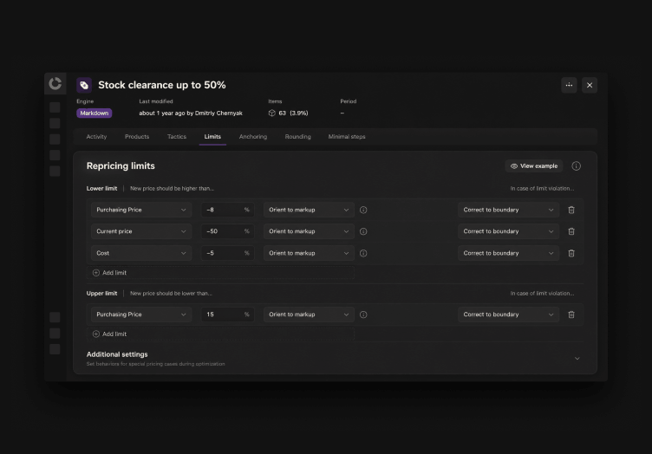Show info for upper limit Purchasing Price row
This screenshot has width=652, height=454.
coord(363,315)
